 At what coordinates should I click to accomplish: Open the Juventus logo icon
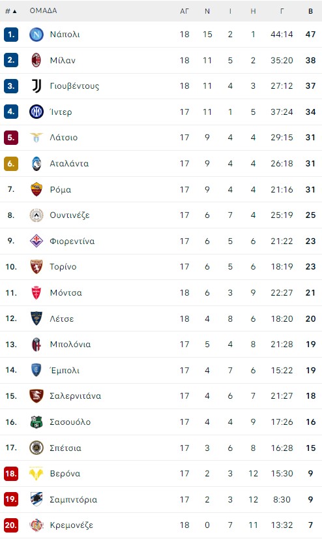[37, 86]
